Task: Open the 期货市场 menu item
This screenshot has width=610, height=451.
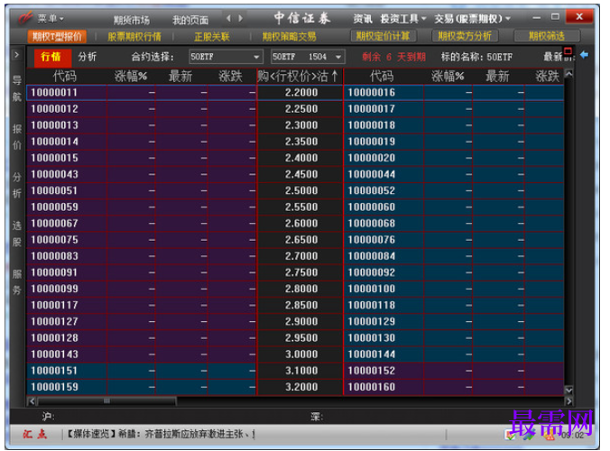Action: coord(132,20)
